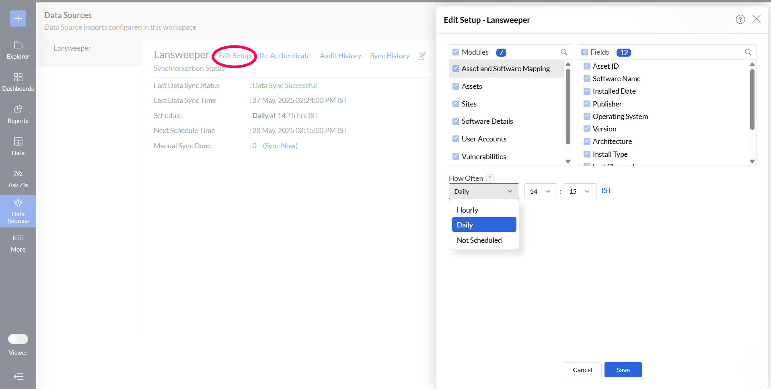Toggle the Viewer mode switch

click(x=18, y=339)
